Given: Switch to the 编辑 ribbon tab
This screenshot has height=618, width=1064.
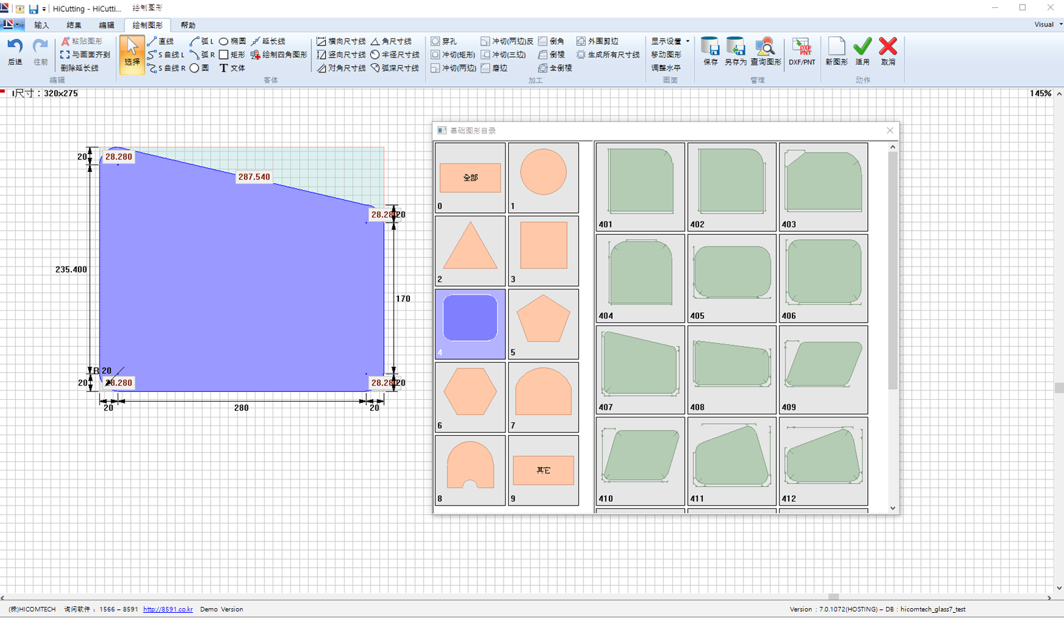Looking at the screenshot, I should point(107,25).
